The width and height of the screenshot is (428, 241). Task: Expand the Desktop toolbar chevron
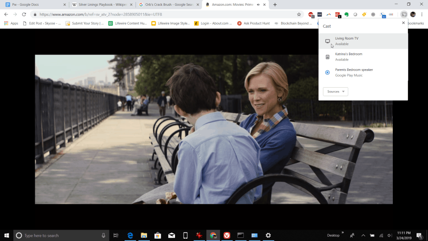point(342,233)
